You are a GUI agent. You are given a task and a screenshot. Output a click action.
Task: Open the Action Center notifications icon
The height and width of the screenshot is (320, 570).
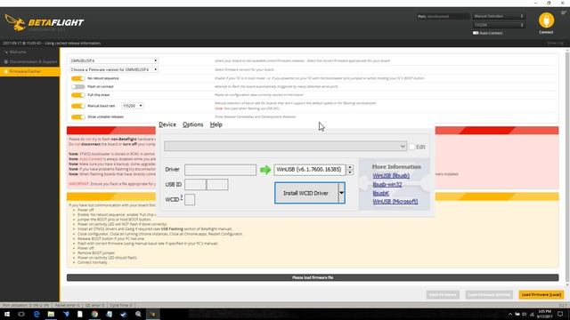coord(560,314)
